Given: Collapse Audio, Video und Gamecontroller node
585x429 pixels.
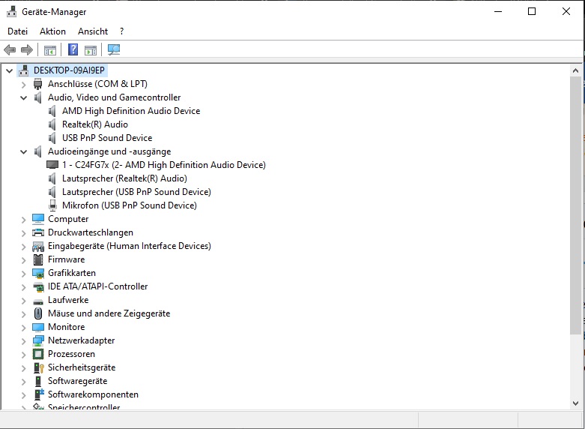Looking at the screenshot, I should (23, 98).
